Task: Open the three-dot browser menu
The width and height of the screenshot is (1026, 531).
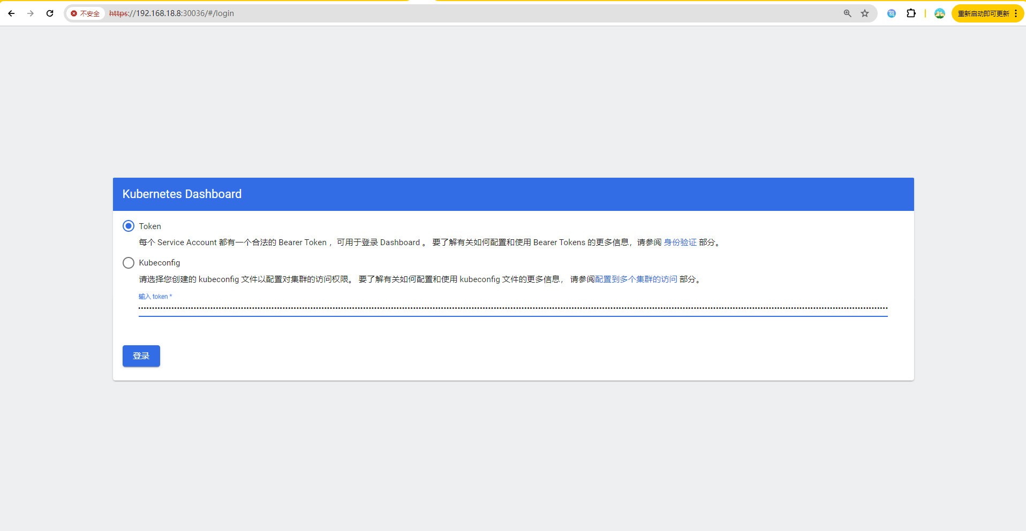Action: click(1016, 13)
